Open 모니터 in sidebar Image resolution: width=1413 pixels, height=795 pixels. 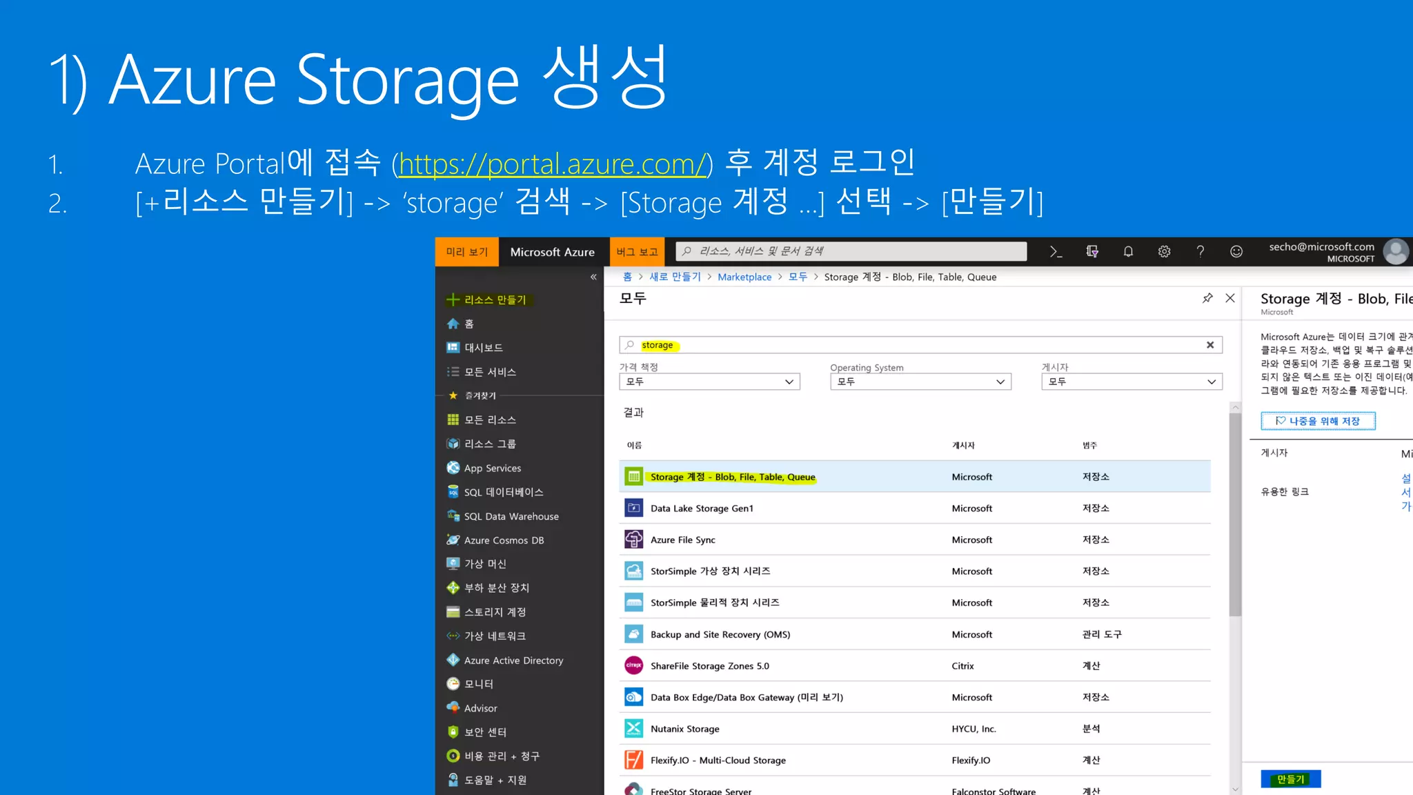470,684
